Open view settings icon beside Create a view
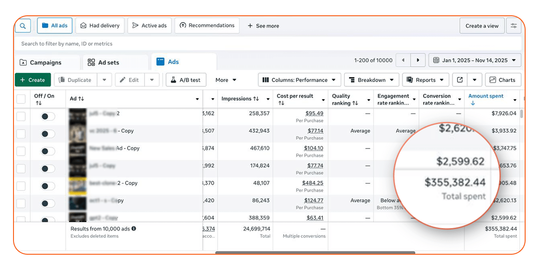Viewport: 540px width, 270px height. 513,26
